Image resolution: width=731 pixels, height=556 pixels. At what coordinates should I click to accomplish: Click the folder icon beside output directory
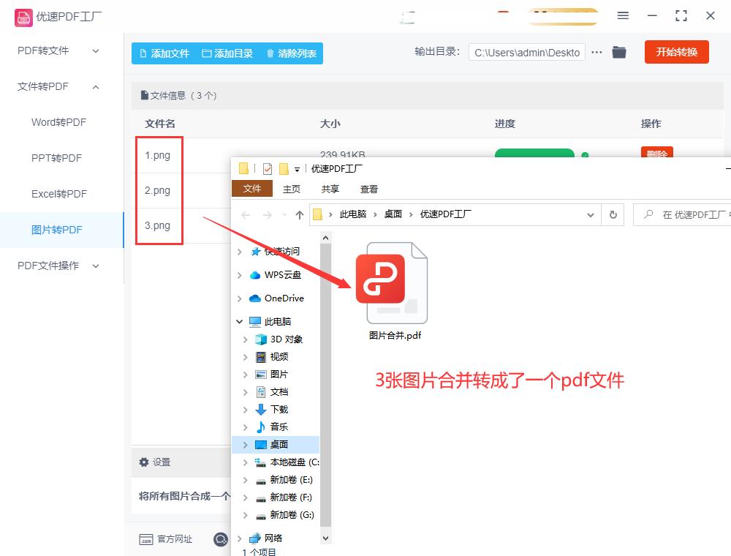coord(619,52)
